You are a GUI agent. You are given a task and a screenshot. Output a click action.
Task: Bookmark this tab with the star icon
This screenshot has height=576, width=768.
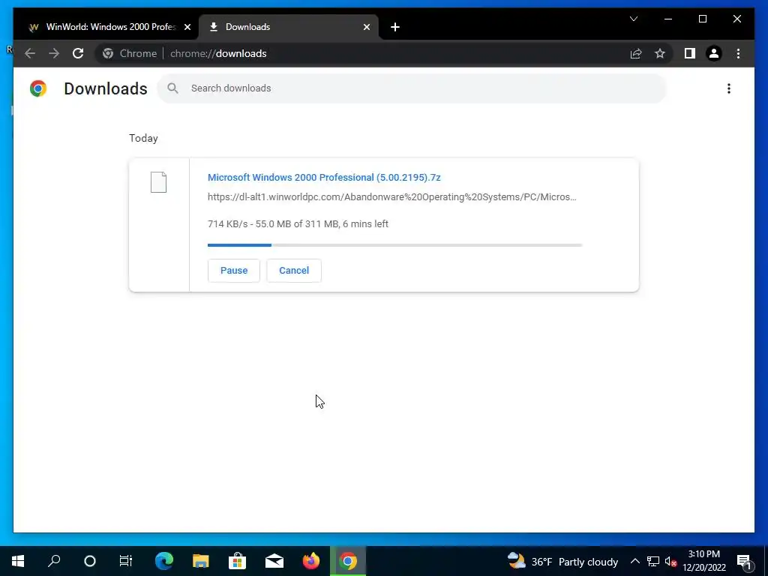(x=660, y=53)
